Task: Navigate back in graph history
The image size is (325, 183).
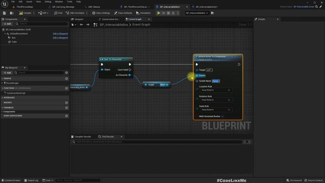Action: [x=81, y=25]
